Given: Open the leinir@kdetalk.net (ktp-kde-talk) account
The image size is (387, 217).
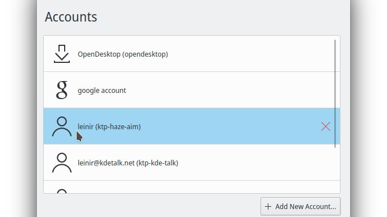Looking at the screenshot, I should click(128, 163).
